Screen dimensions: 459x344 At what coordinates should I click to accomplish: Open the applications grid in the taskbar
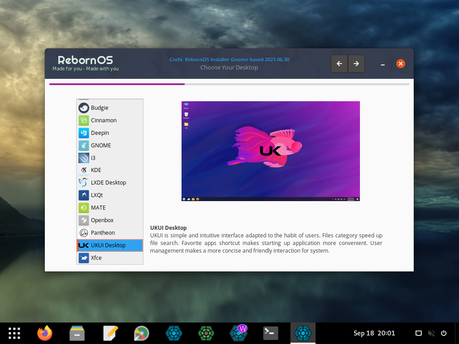pyautogui.click(x=14, y=333)
